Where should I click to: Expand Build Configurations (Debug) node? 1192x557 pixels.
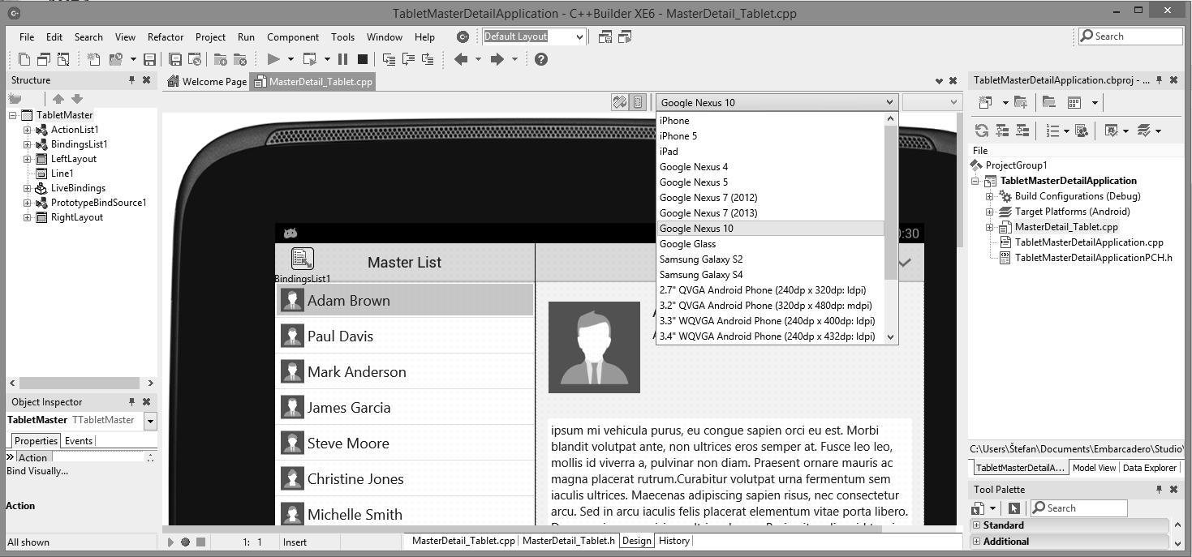point(989,196)
